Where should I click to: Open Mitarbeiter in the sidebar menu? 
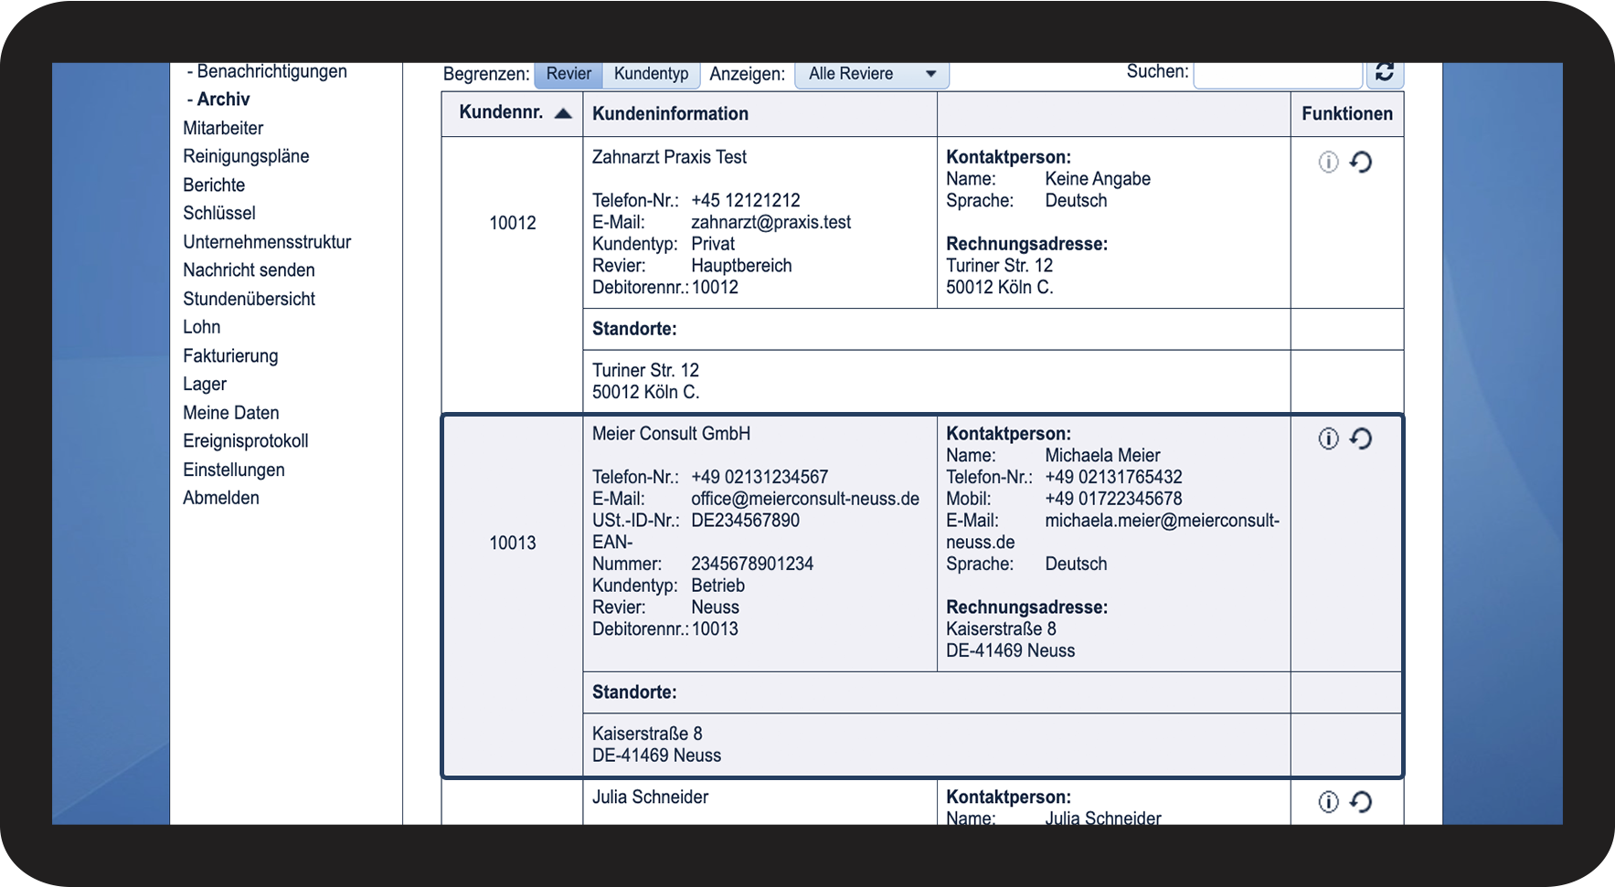click(x=223, y=128)
